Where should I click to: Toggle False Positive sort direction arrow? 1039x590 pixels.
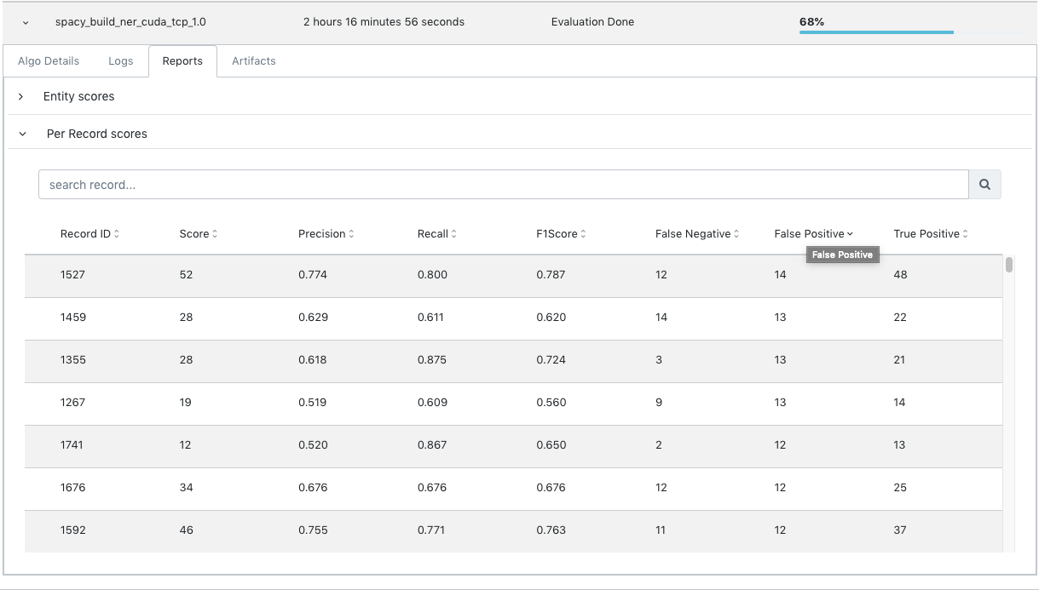pos(850,234)
